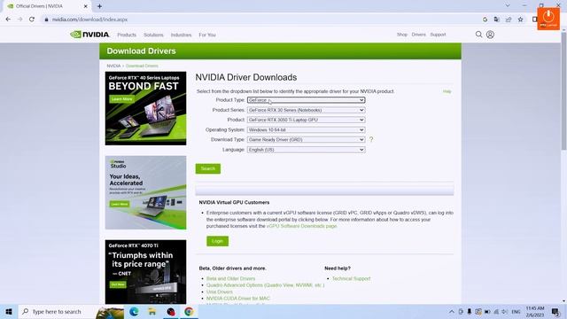
Task: Open vGPU Software Downloads page link
Action: (x=301, y=226)
